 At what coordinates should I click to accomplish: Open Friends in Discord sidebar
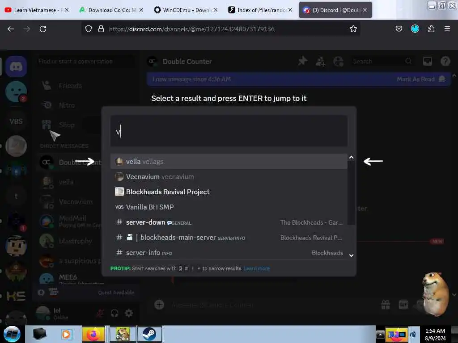70,85
